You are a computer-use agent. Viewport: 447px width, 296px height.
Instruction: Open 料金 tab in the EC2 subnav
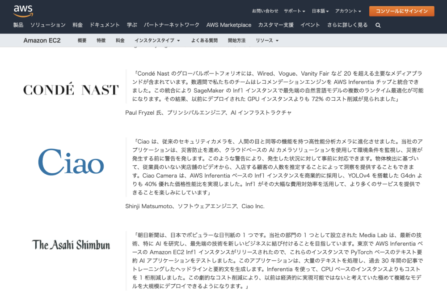point(120,41)
